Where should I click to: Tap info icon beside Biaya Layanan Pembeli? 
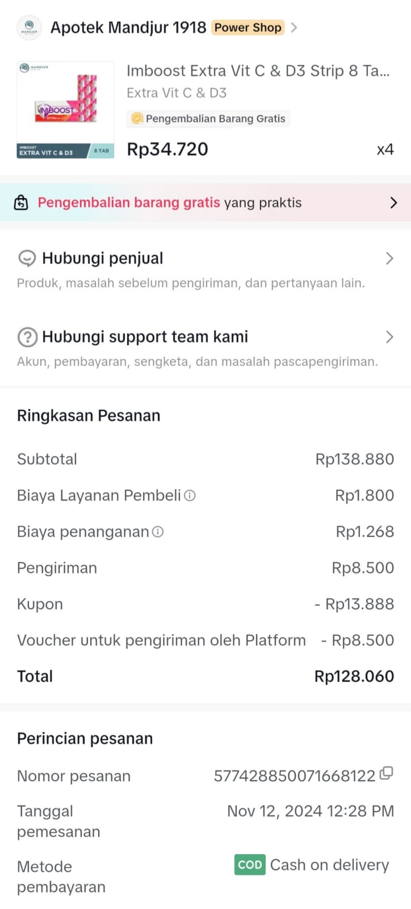click(x=190, y=495)
